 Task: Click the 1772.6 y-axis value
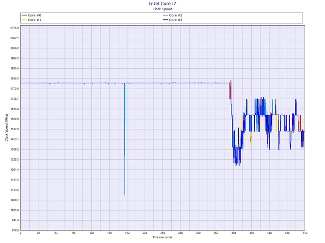tap(15, 89)
